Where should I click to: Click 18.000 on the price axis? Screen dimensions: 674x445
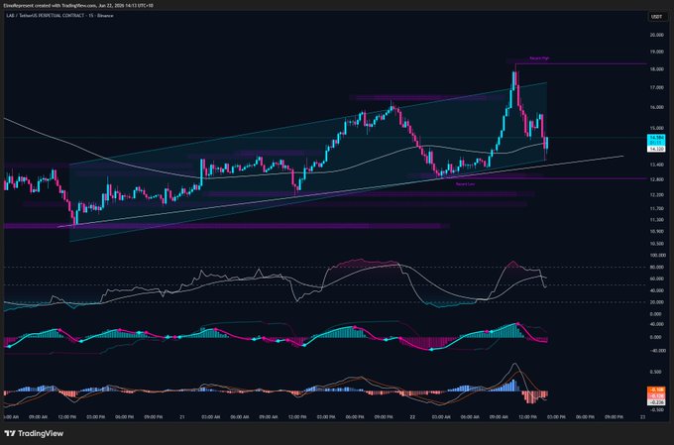coord(657,69)
